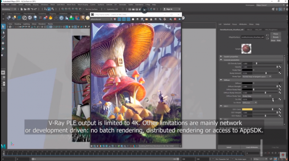Click the map button beside the Opacity slider
The image size is (289, 161).
(x=280, y=67)
